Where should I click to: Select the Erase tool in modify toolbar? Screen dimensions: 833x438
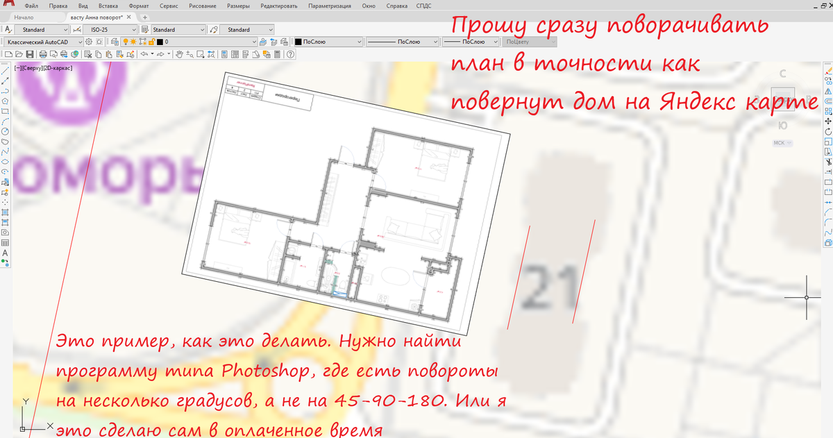[827, 71]
